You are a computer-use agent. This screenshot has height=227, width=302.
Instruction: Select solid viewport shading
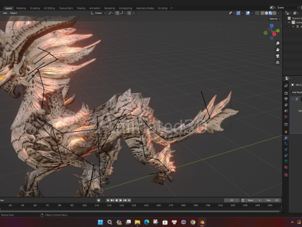point(266,13)
